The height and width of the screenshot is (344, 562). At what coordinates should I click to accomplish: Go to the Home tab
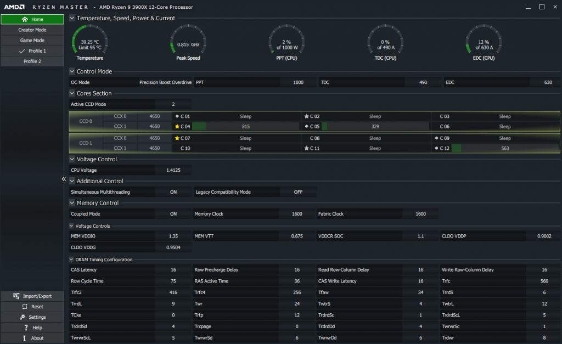tap(32, 19)
